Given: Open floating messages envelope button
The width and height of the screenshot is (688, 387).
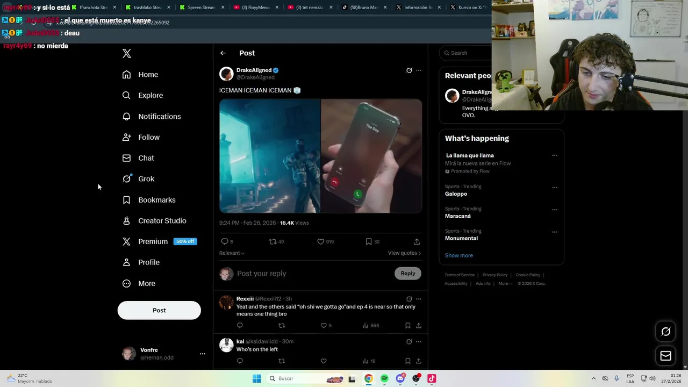Looking at the screenshot, I should (665, 356).
